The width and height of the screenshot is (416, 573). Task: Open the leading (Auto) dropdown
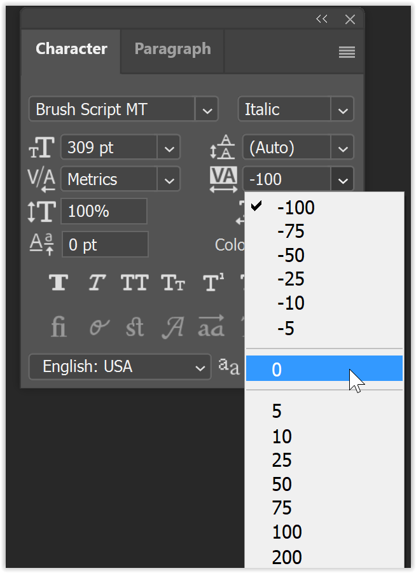(x=342, y=147)
